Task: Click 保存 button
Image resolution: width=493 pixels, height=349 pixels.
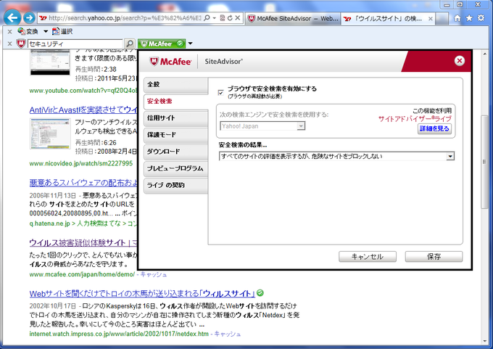Action: [434, 256]
